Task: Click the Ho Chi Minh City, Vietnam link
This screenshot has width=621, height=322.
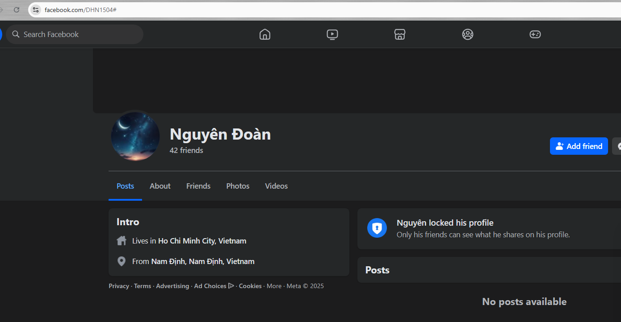Action: [x=202, y=241]
